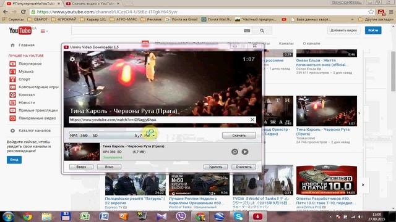Open the АГРОКРАЙ bookmarks folder
The image size is (396, 222).
click(x=63, y=19)
